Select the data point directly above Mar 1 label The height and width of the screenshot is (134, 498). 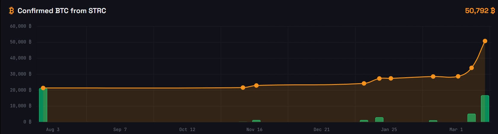458,76
